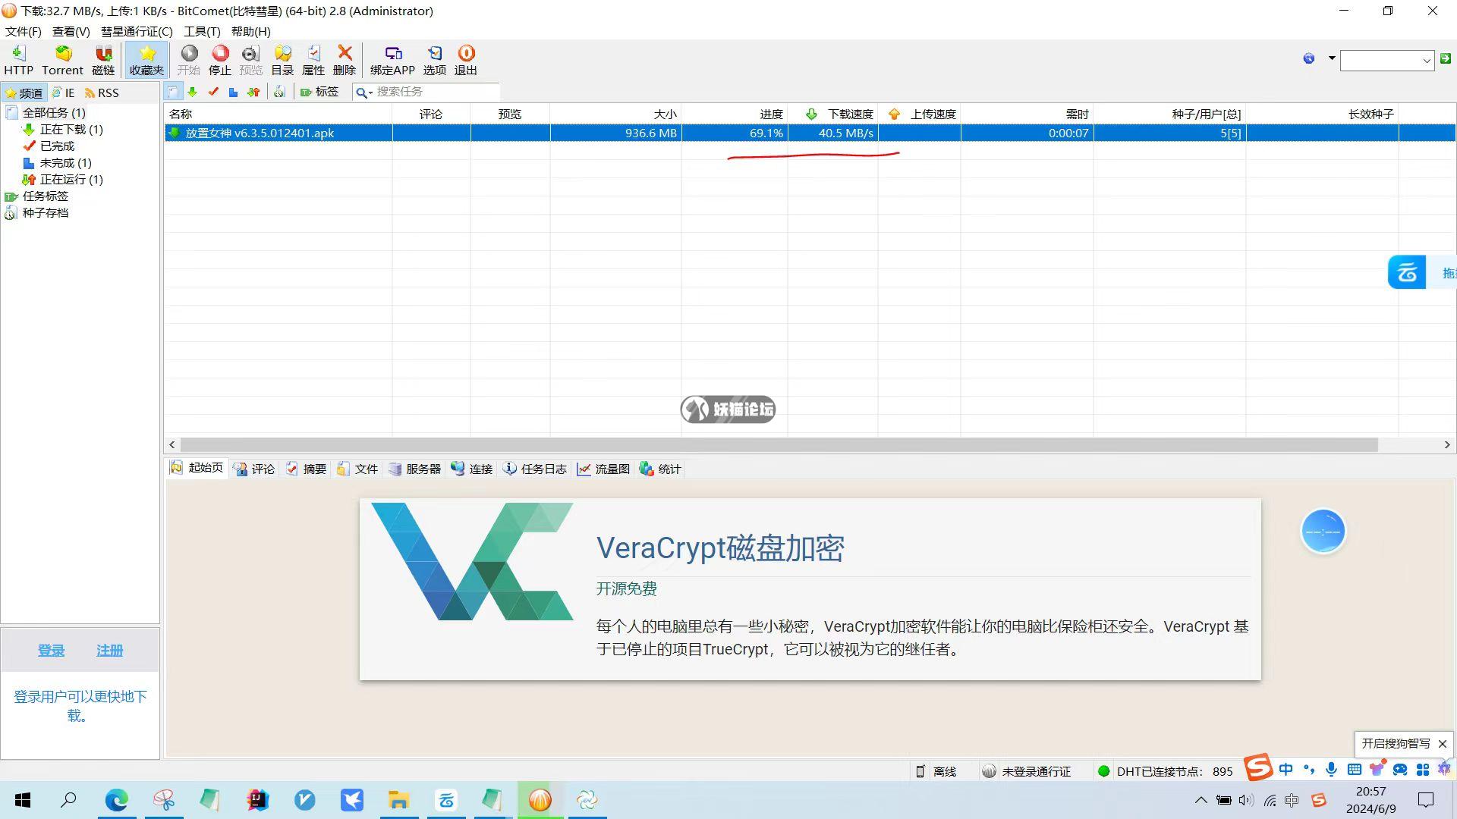The height and width of the screenshot is (819, 1457).
Task: Open task 属性 properties
Action: coord(313,60)
